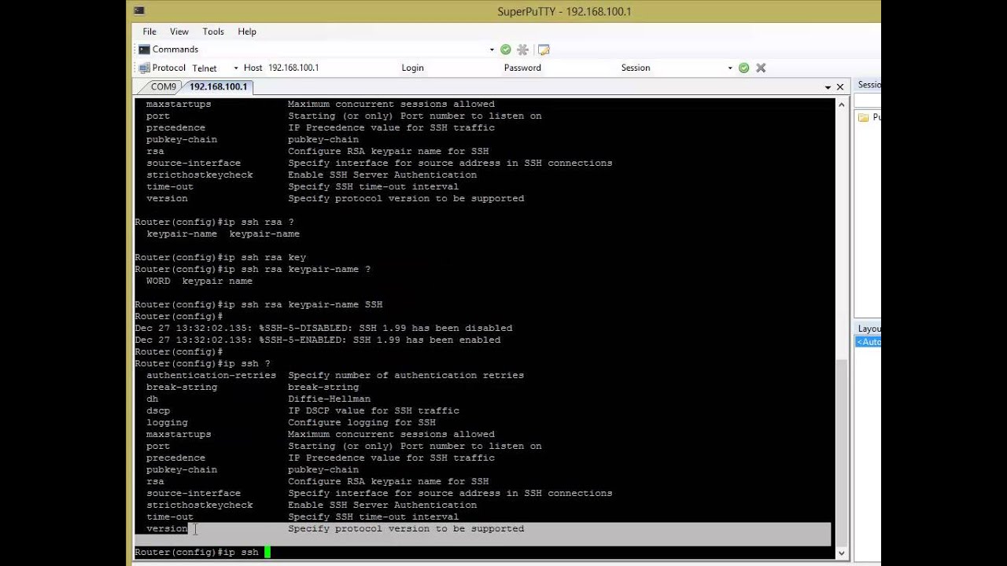Open the Telnet protocol dropdown
Image resolution: width=1007 pixels, height=566 pixels.
(x=235, y=68)
